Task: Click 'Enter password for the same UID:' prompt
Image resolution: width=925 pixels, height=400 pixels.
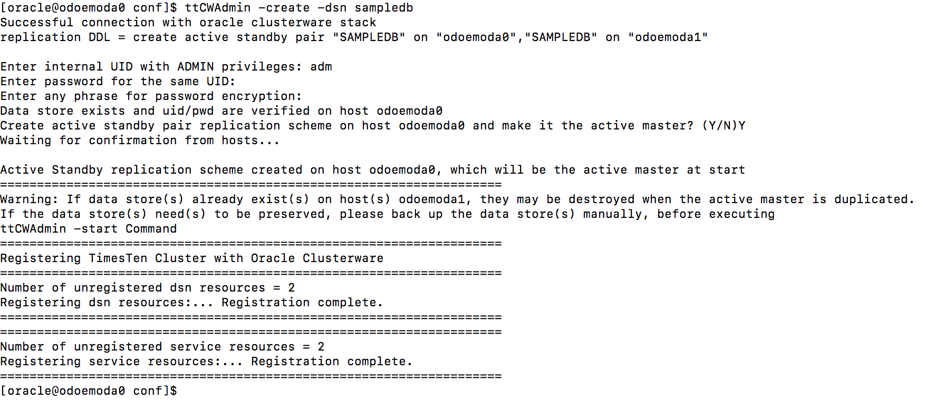Action: 118,82
